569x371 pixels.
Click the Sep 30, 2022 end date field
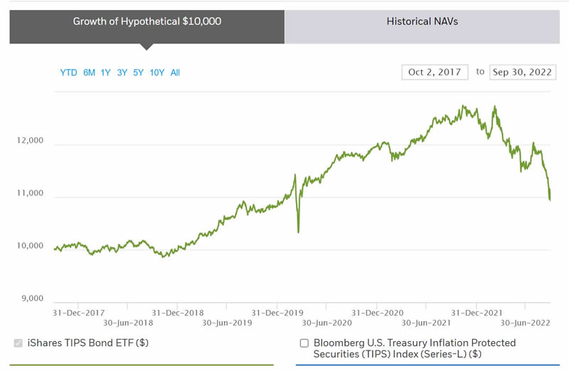click(522, 72)
